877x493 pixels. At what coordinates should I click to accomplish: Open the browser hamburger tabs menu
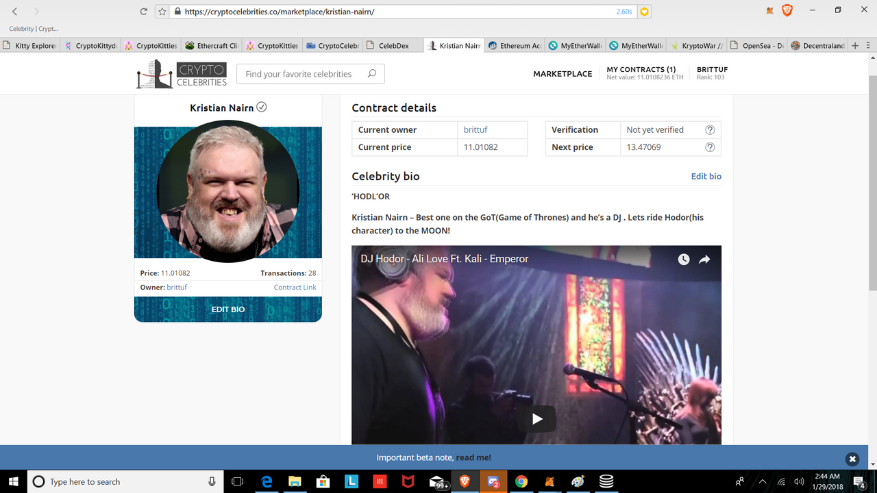pyautogui.click(x=868, y=46)
